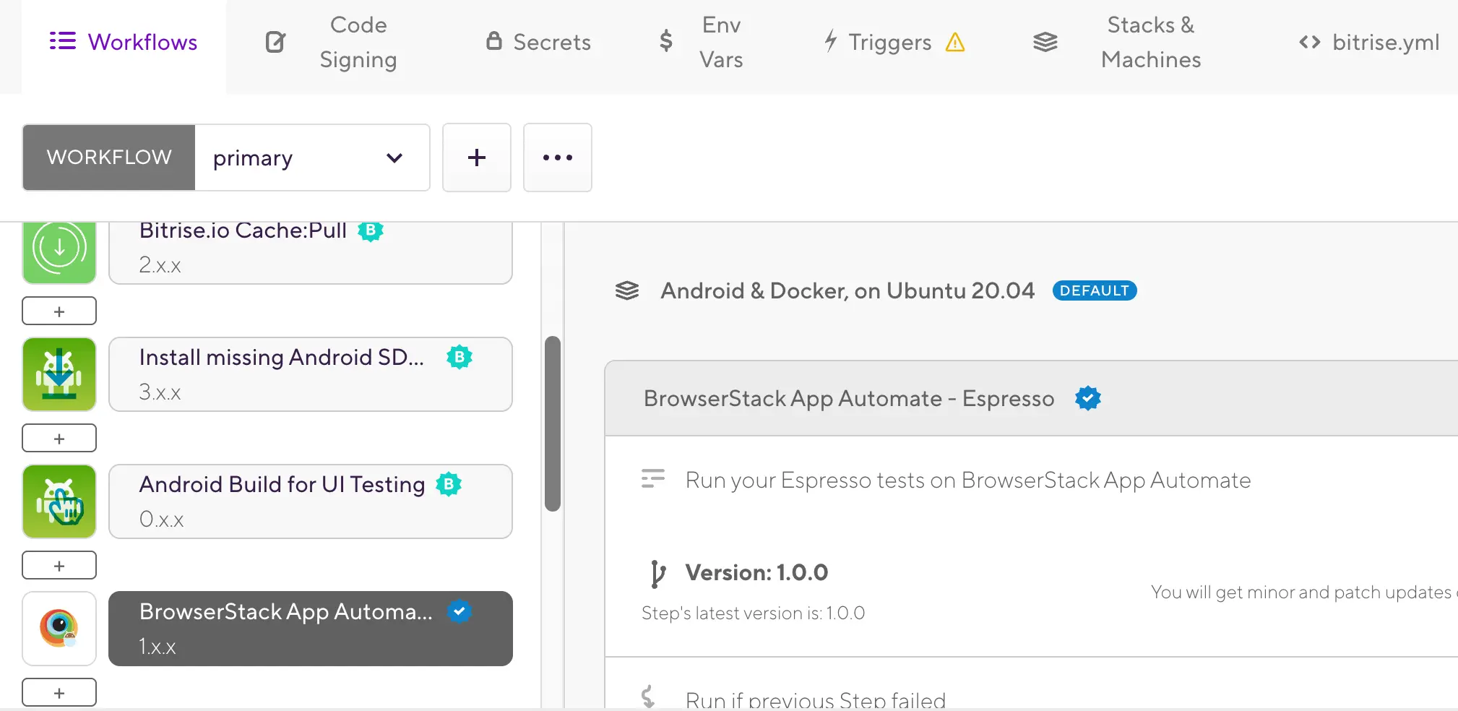The image size is (1458, 711).
Task: Insert step after Android Build for UI Testing
Action: pos(59,566)
